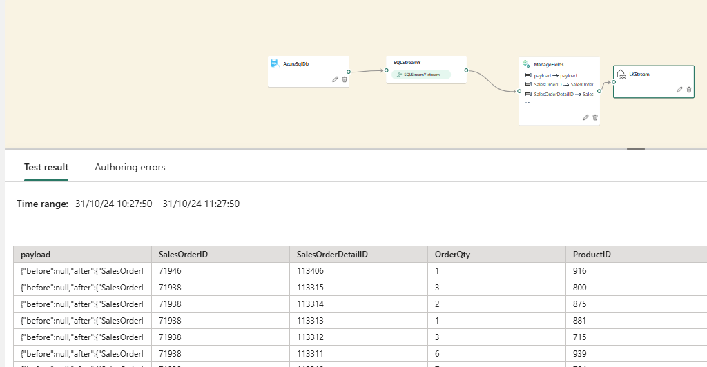Select the LKStream input connector port
The image size is (707, 367).
point(614,82)
